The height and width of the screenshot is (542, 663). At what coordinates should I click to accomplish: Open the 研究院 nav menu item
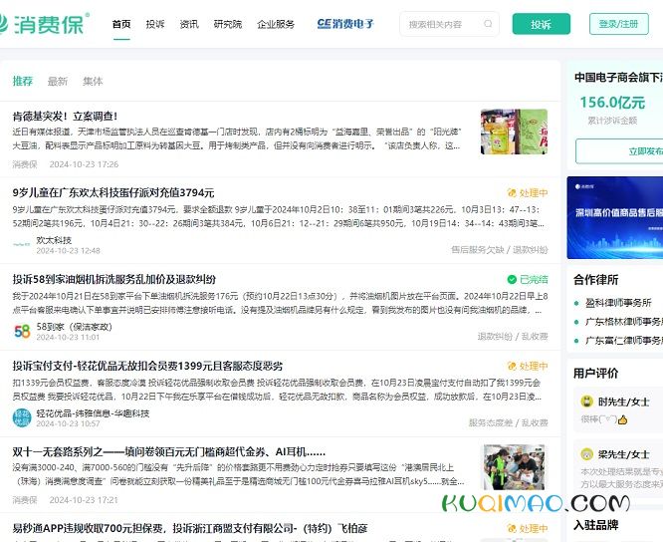[x=228, y=24]
